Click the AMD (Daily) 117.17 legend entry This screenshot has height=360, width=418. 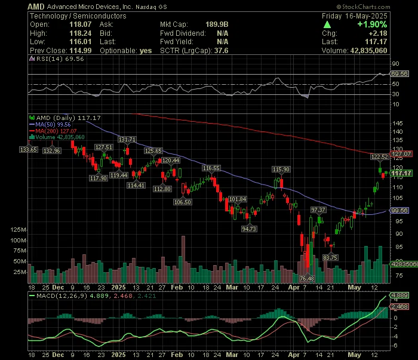(x=68, y=118)
